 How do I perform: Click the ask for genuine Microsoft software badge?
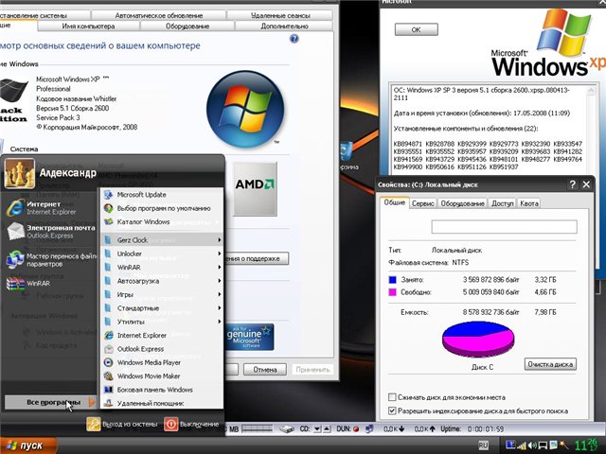250,337
